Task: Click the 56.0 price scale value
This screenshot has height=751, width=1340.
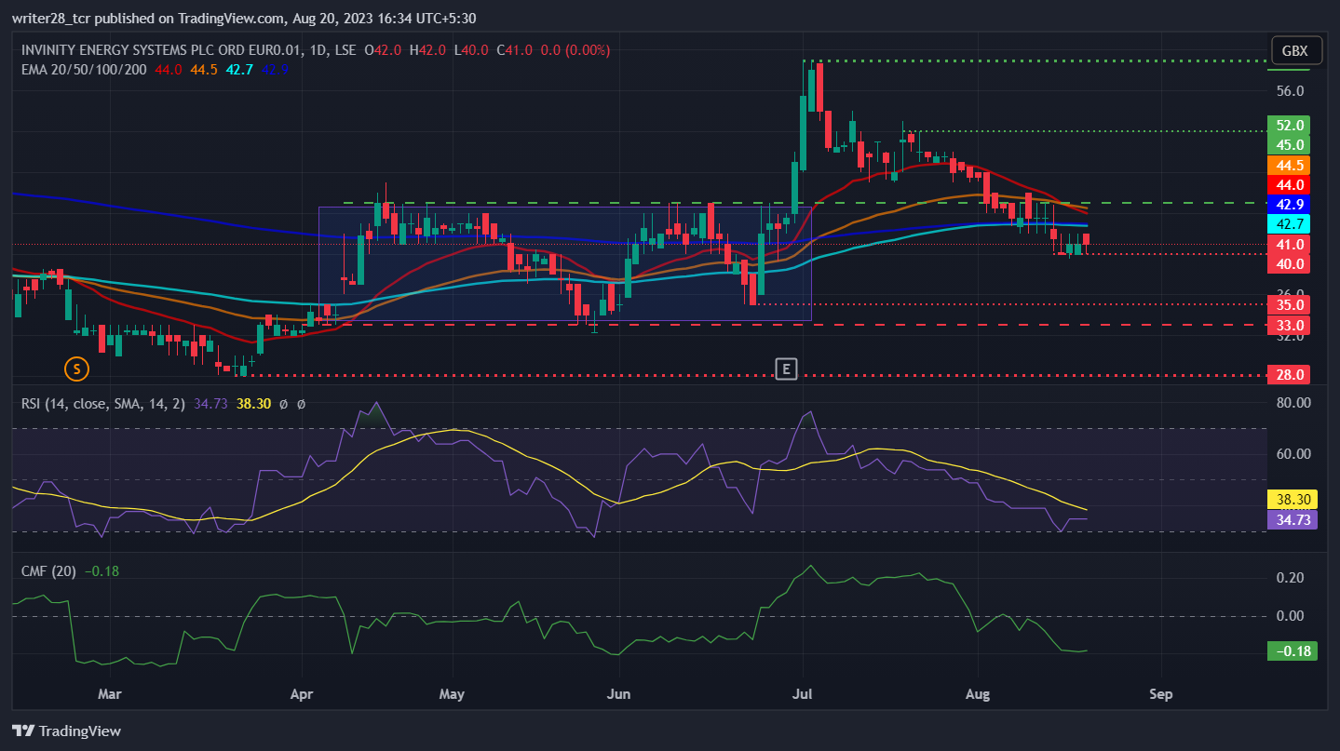Action: tap(1290, 91)
